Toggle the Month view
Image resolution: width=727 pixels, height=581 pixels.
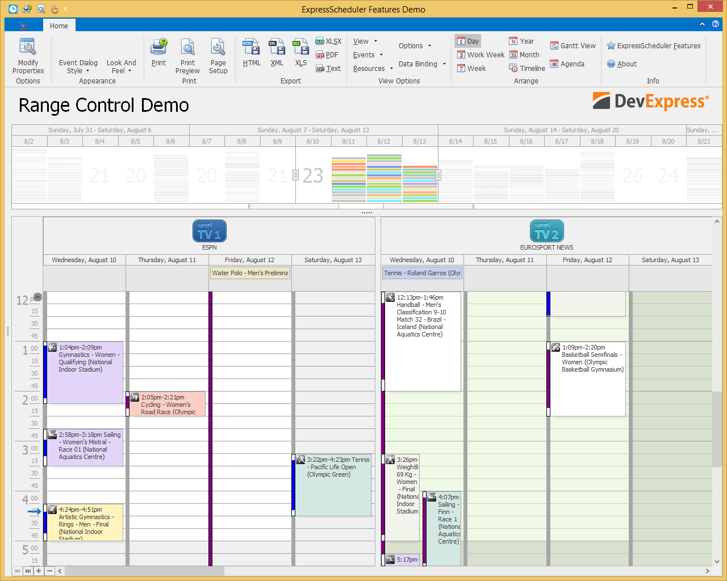[524, 55]
